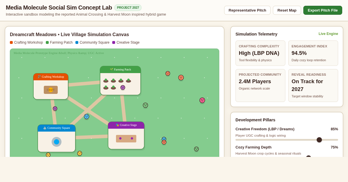Export the pitch file

point(323,10)
